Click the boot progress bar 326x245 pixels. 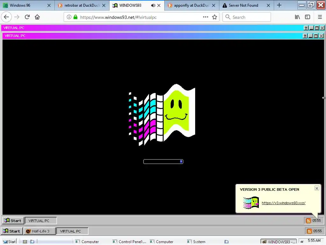pos(163,161)
